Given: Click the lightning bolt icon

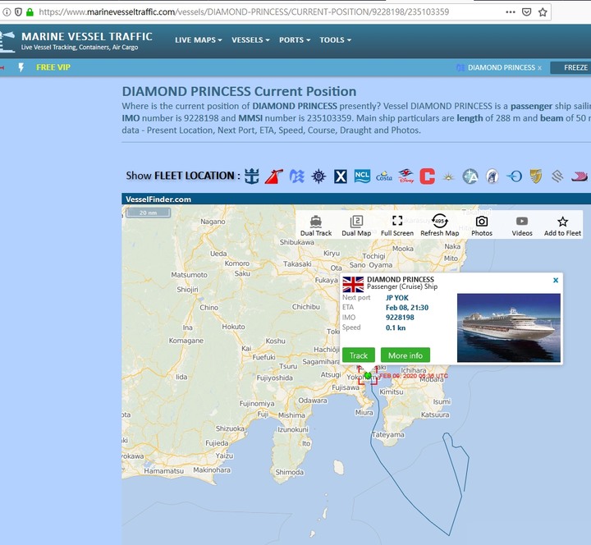Looking at the screenshot, I should pyautogui.click(x=21, y=67).
